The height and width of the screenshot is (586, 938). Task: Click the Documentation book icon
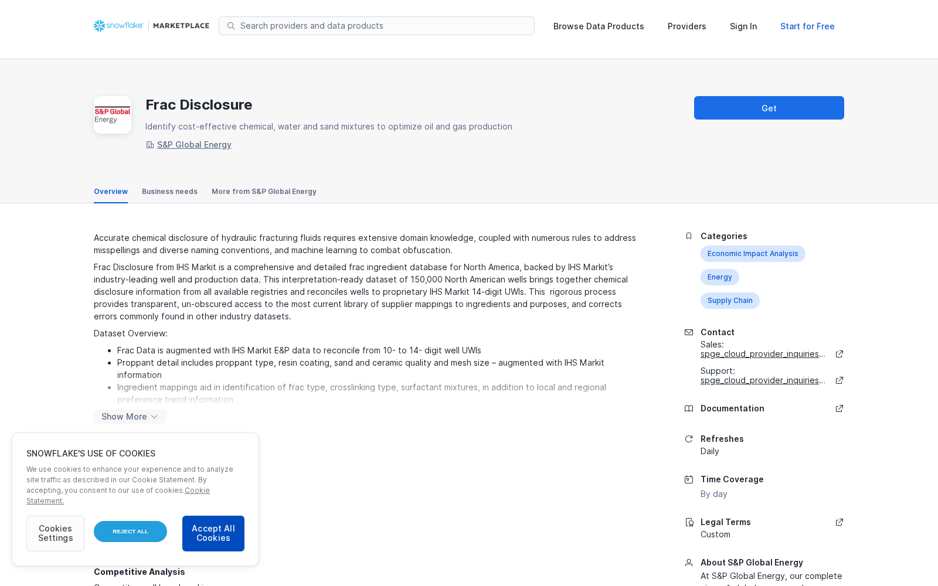(x=689, y=408)
